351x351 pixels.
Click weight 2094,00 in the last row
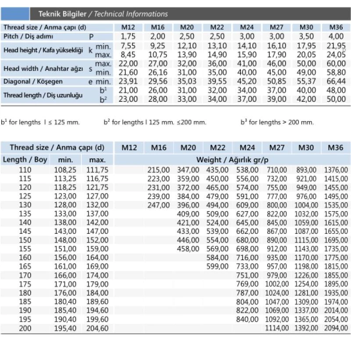(x=336, y=328)
